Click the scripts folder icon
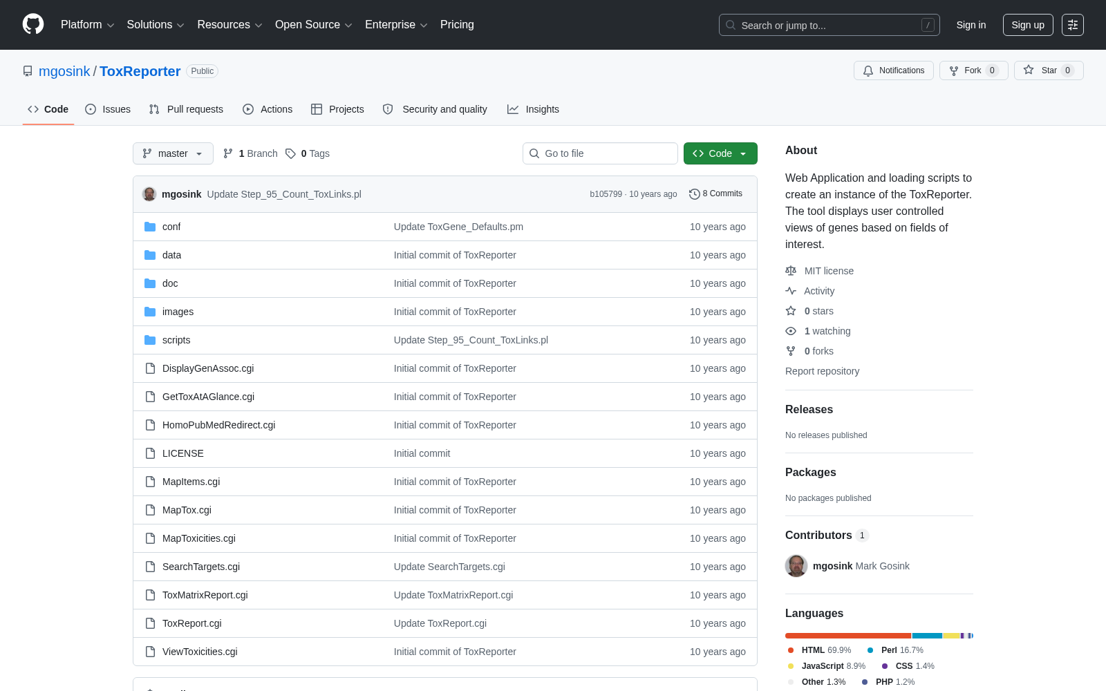1106x691 pixels. [150, 340]
